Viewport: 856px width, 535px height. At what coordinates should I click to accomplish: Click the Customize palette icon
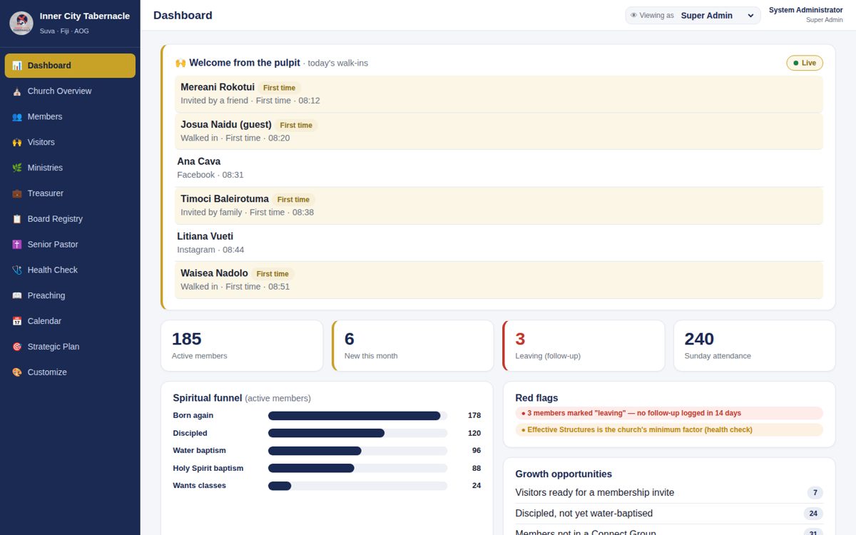click(x=17, y=372)
